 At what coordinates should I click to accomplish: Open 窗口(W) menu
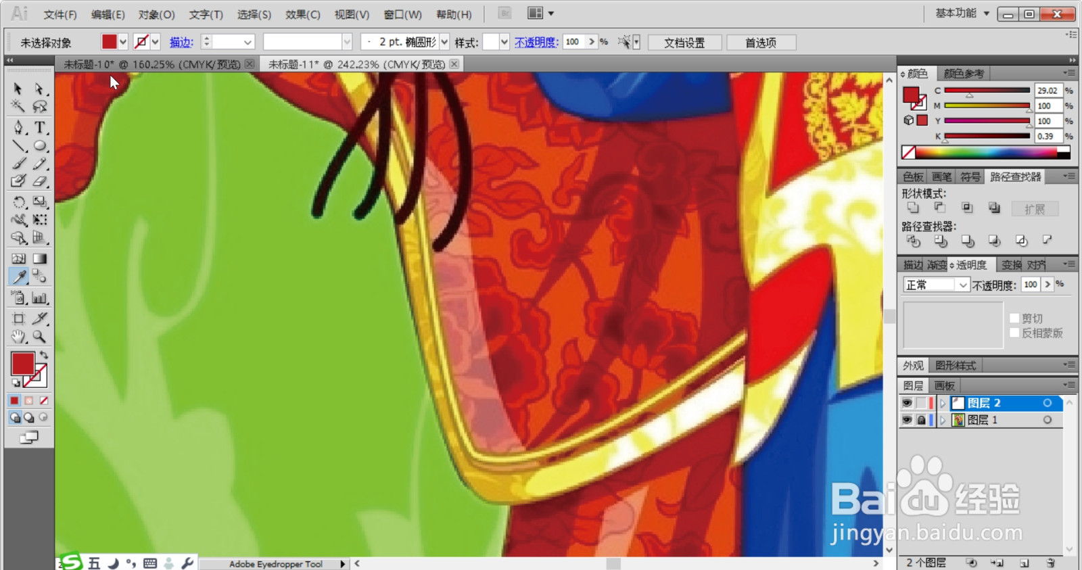pyautogui.click(x=402, y=14)
